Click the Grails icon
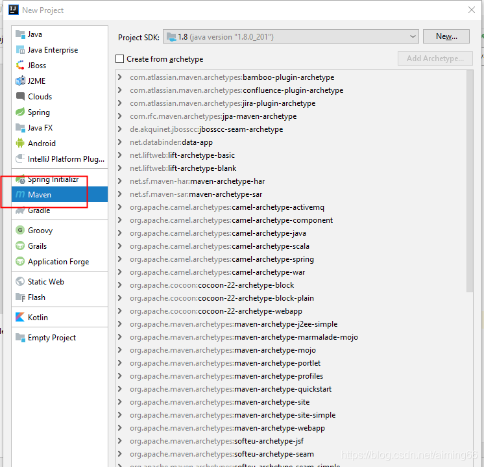Image resolution: width=484 pixels, height=467 pixels. (x=20, y=246)
